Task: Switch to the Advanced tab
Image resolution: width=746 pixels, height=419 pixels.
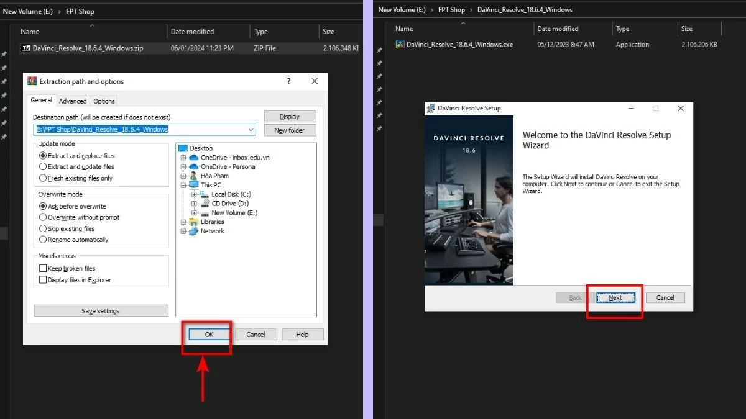Action: click(x=73, y=101)
